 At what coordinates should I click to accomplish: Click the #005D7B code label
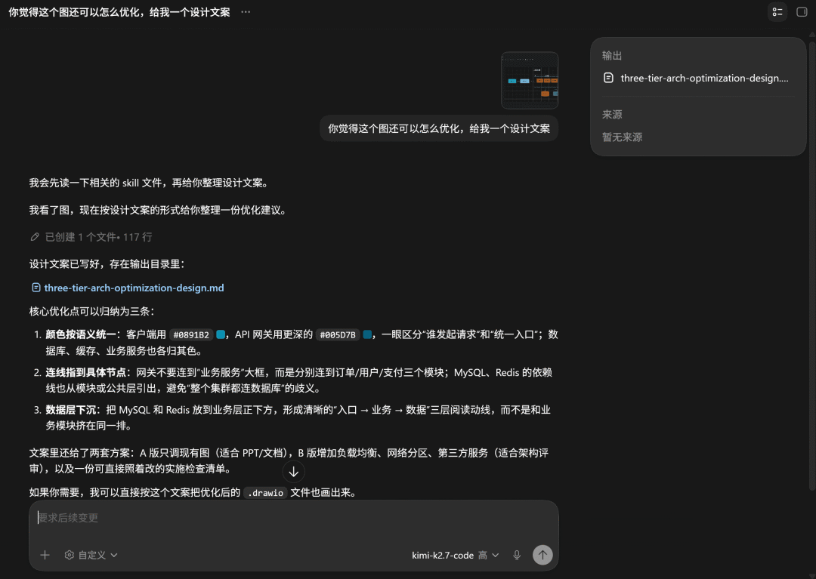(338, 334)
